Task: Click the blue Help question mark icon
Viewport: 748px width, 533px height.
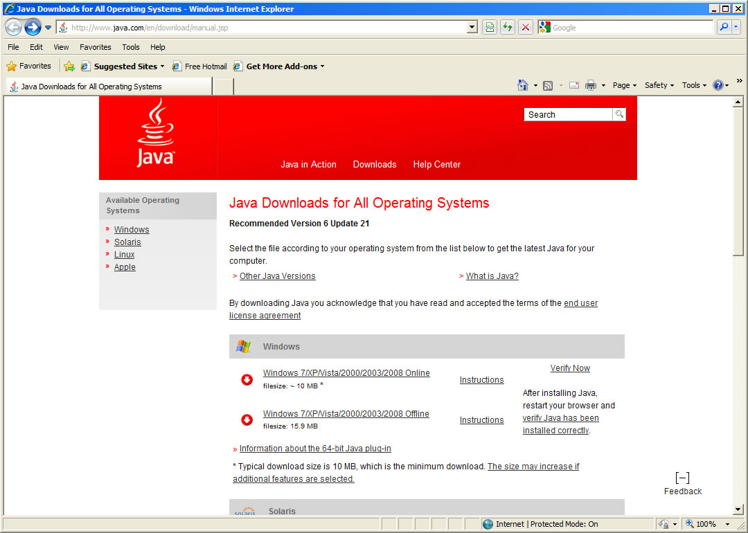Action: tap(718, 85)
